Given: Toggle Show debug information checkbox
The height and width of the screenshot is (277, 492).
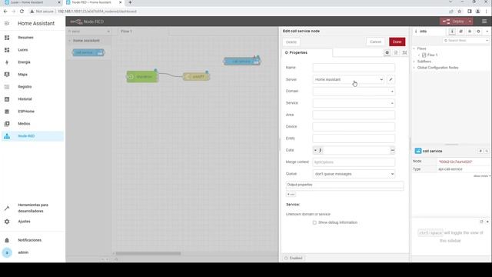Looking at the screenshot, I should click(x=314, y=222).
